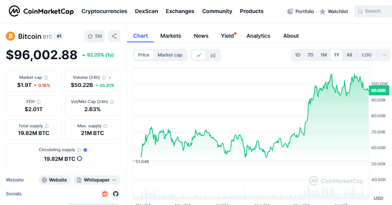Click FDV info icon
This screenshot has width=392, height=205.
click(39, 102)
